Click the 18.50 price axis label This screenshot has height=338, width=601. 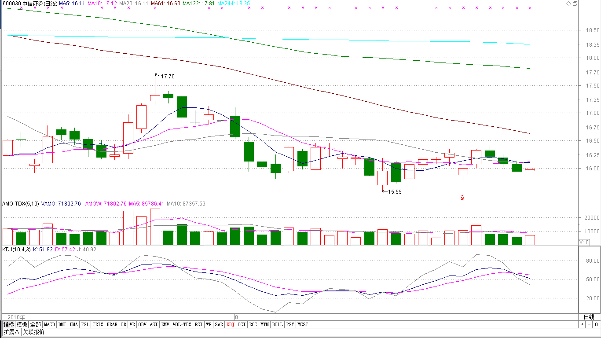click(x=592, y=30)
